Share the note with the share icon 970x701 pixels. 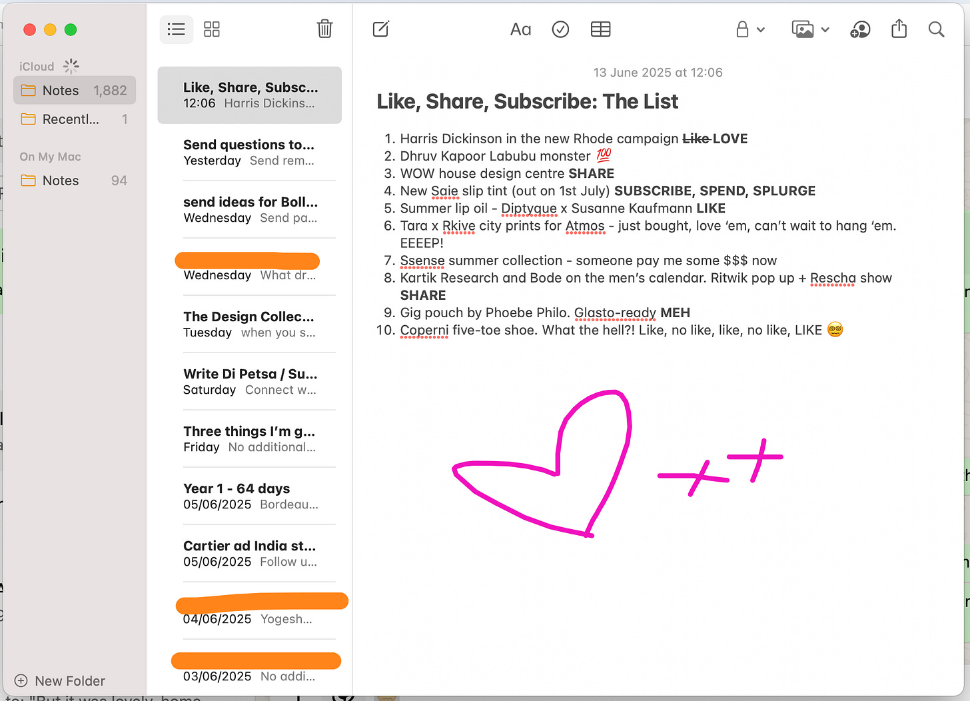899,29
